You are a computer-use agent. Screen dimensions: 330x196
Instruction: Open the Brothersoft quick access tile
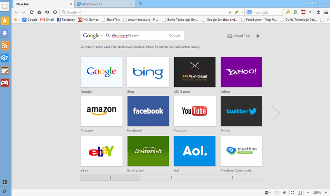tap(148, 151)
